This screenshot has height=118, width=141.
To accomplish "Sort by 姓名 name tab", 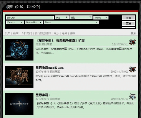I will tap(64, 33).
